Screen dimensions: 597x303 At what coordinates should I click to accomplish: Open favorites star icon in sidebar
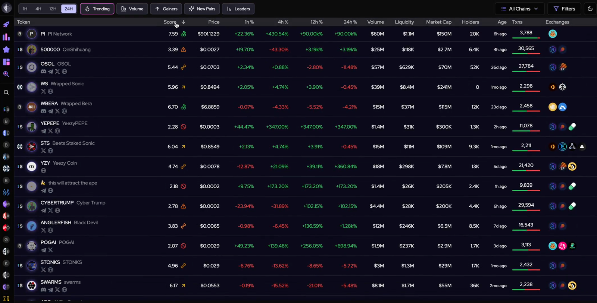tap(6, 50)
